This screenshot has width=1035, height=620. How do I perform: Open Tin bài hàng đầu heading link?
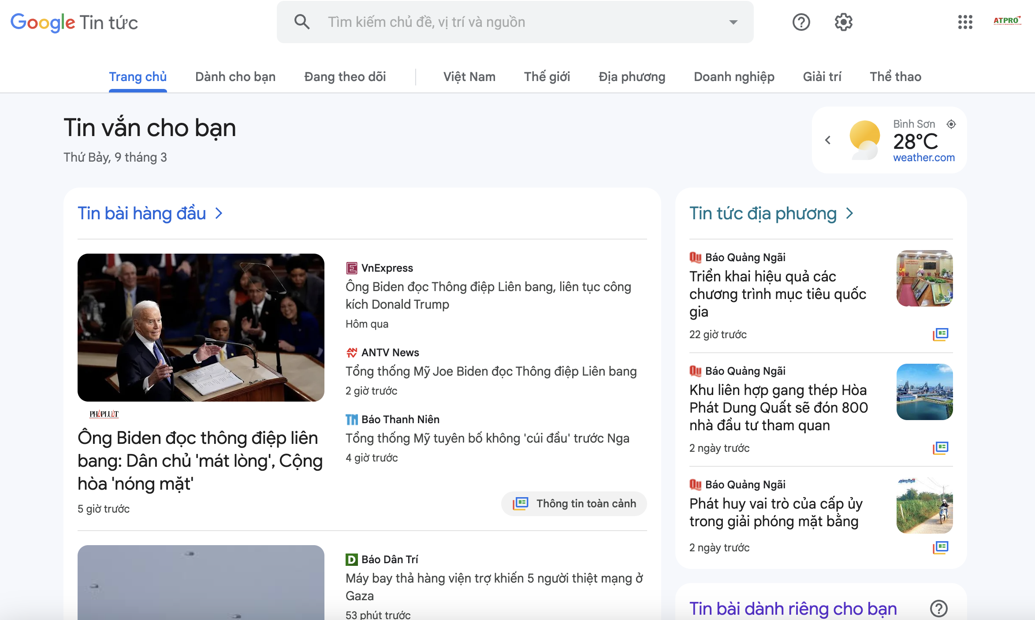142,214
